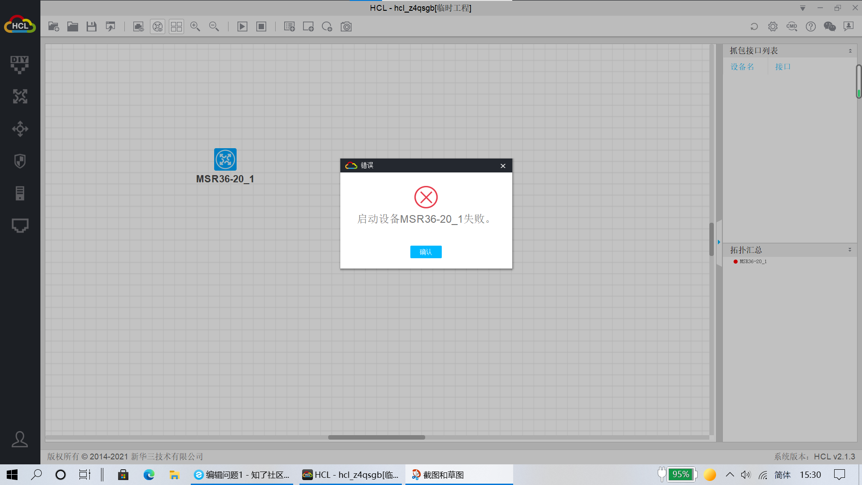The image size is (862, 485).
Task: Stop all devices with stop button
Action: coord(261,26)
